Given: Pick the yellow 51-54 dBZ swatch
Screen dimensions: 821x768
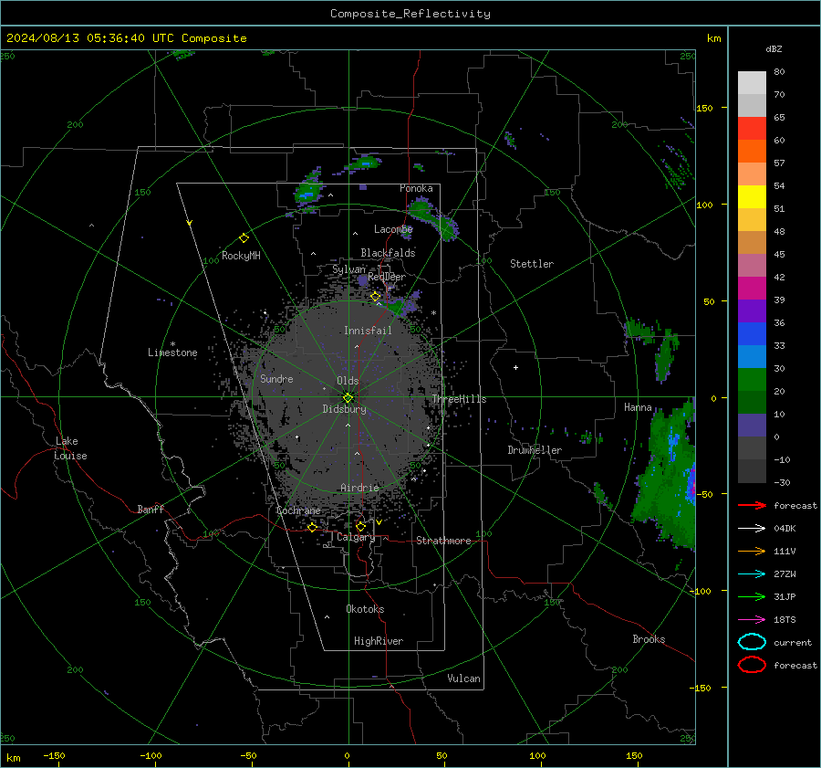Looking at the screenshot, I should tap(752, 197).
